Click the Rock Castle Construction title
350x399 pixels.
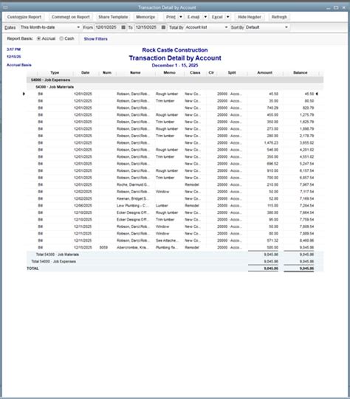(x=175, y=50)
